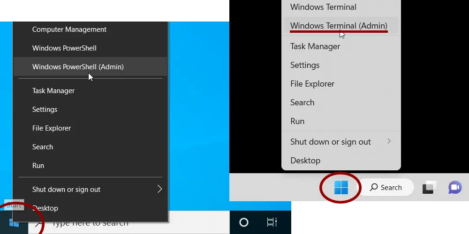Open the Chat camera icon on the Windows 11 taskbar
The image size is (469, 234).
pyautogui.click(x=455, y=188)
